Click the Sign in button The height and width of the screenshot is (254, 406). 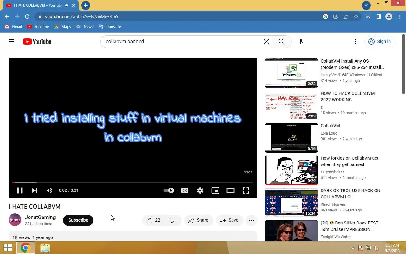[x=380, y=42]
